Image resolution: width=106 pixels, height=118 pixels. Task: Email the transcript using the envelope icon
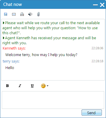[14, 14]
